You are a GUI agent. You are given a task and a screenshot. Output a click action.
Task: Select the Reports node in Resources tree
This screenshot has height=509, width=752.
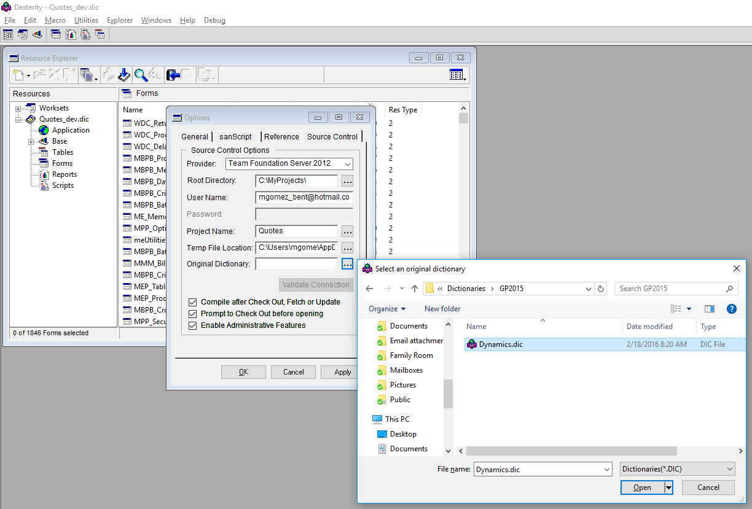click(65, 174)
